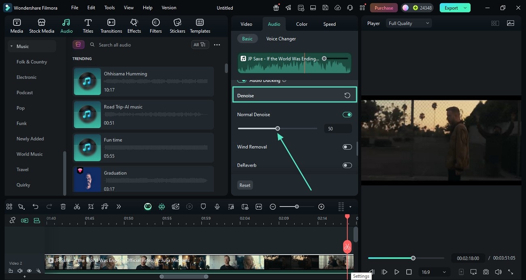Screen dimensions: 526x280
Task: Add a marker with the shield icon
Action: pyautogui.click(x=203, y=206)
